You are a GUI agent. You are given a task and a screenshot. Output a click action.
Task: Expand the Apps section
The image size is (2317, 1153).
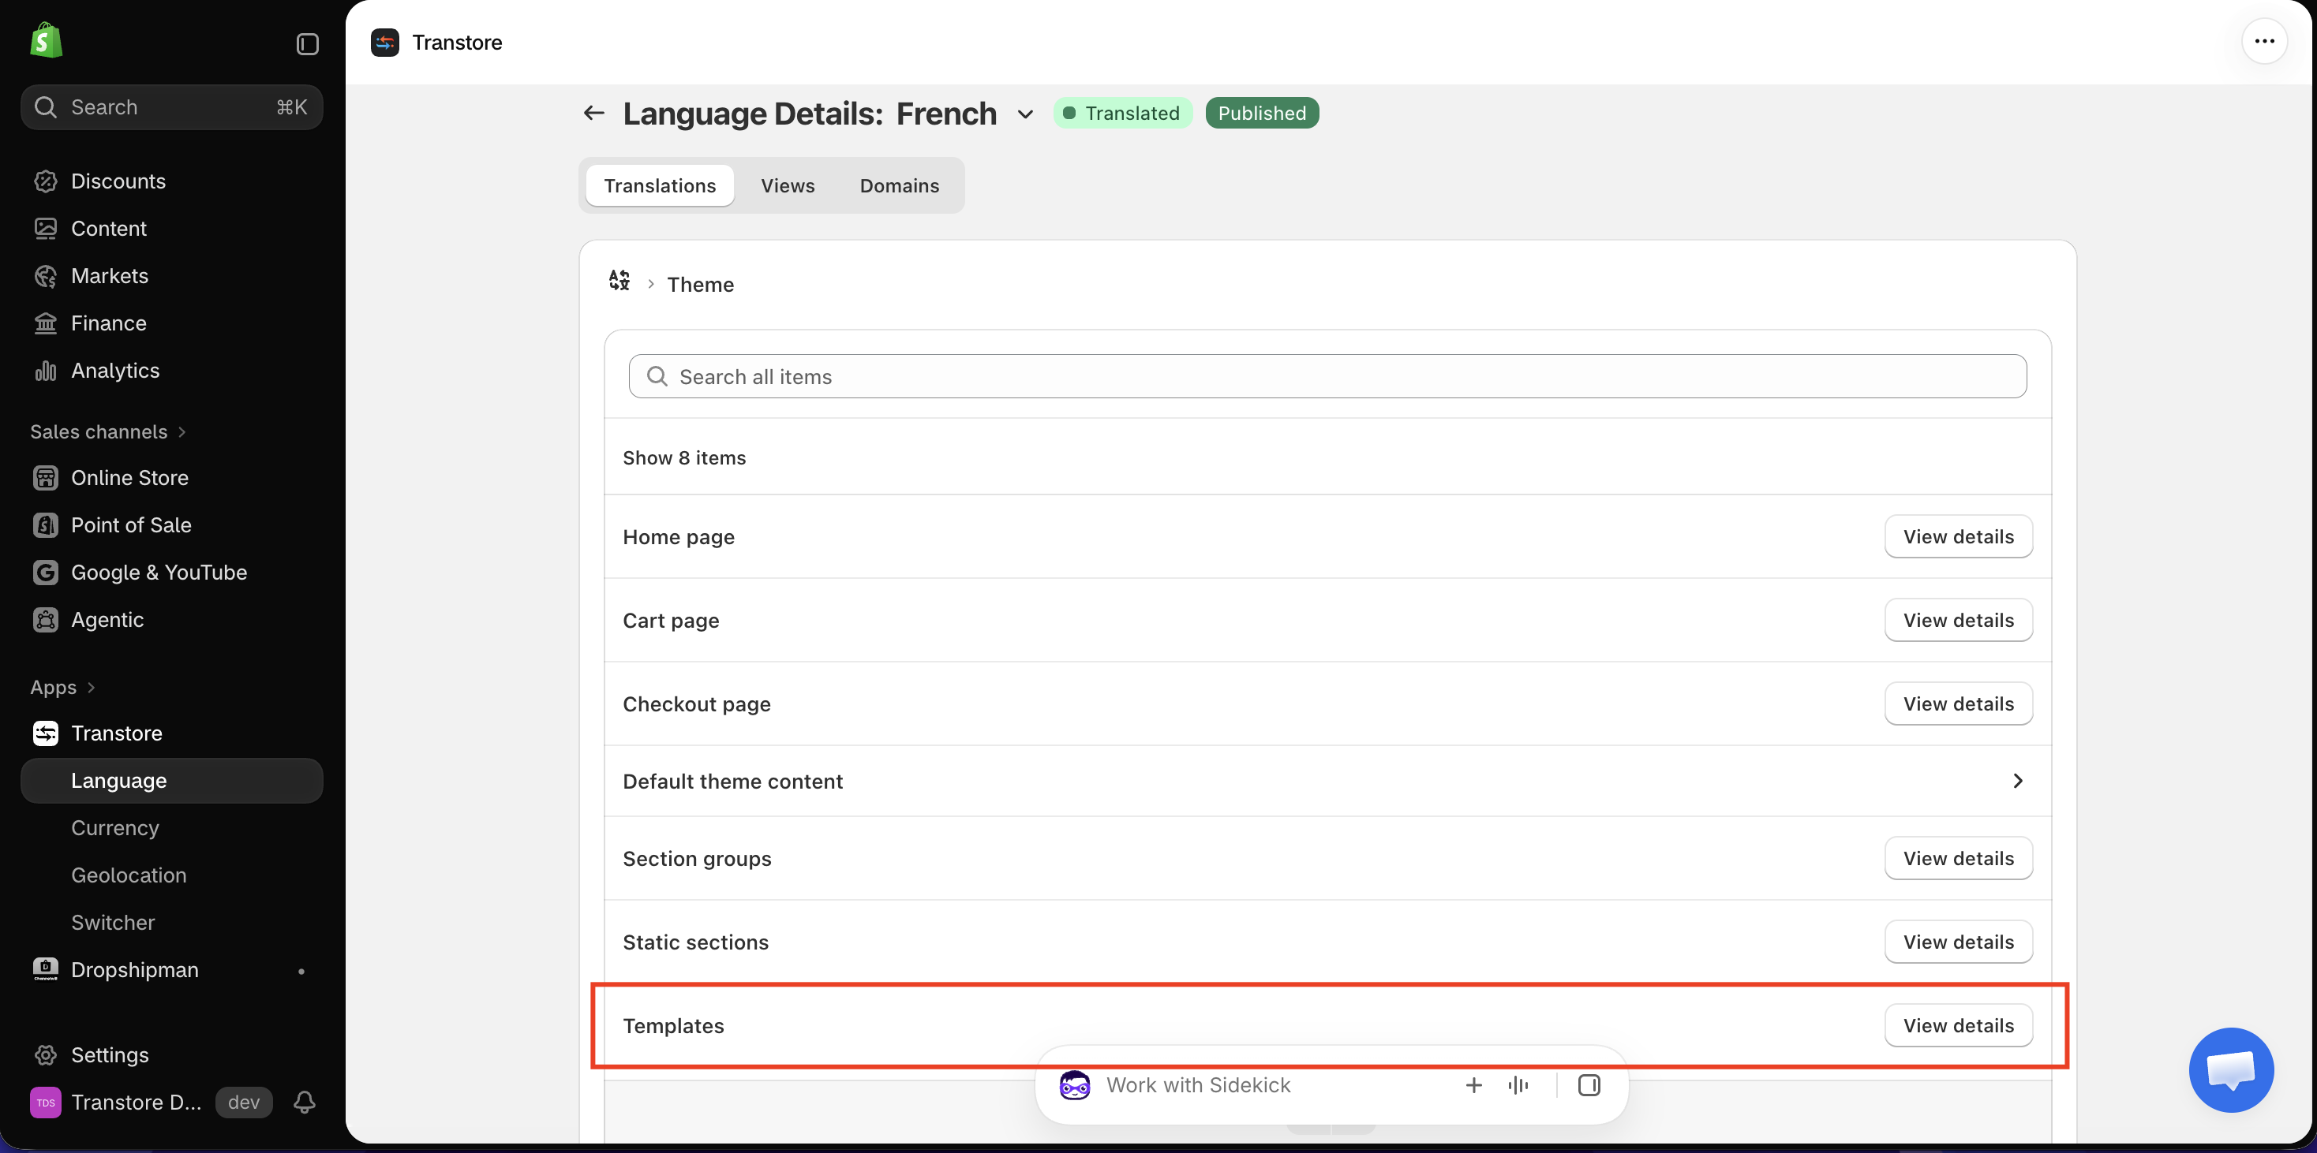point(62,688)
